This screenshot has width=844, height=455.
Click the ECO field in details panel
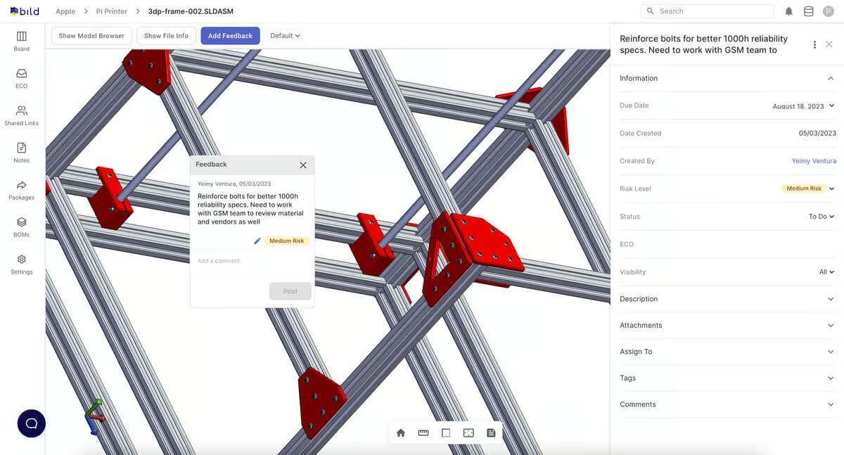[727, 244]
